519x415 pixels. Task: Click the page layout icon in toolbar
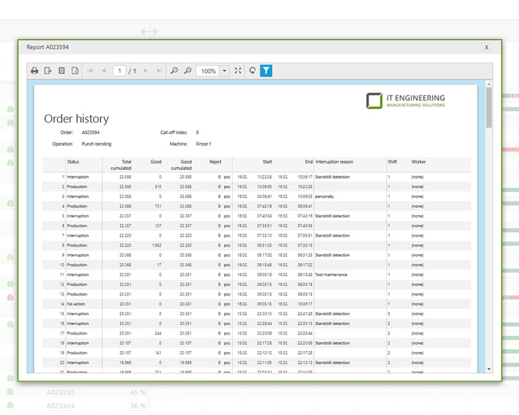click(x=62, y=71)
